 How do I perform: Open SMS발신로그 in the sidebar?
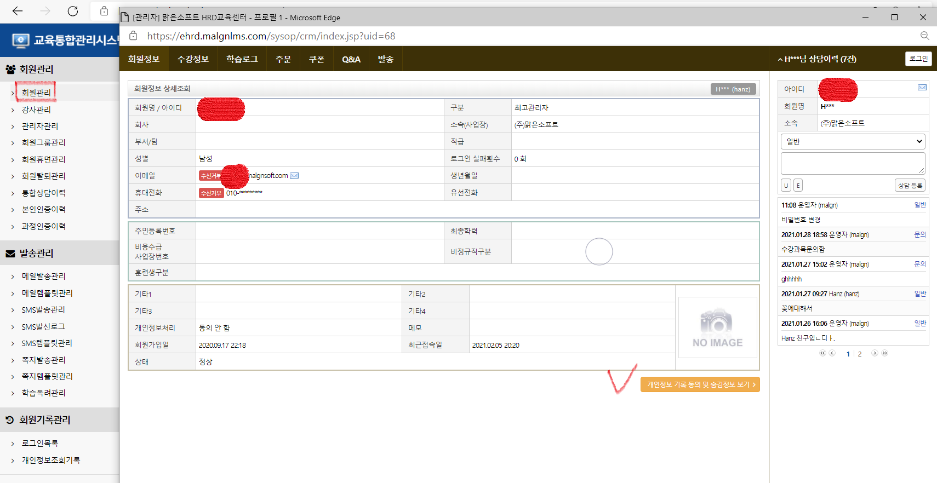(43, 326)
